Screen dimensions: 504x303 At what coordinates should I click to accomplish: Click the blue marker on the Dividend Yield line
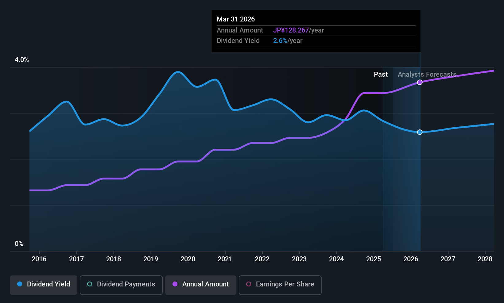pos(420,132)
